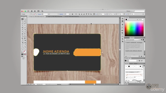Select the Pencil tool
This screenshot has height=93, width=166.
pyautogui.click(x=23, y=30)
